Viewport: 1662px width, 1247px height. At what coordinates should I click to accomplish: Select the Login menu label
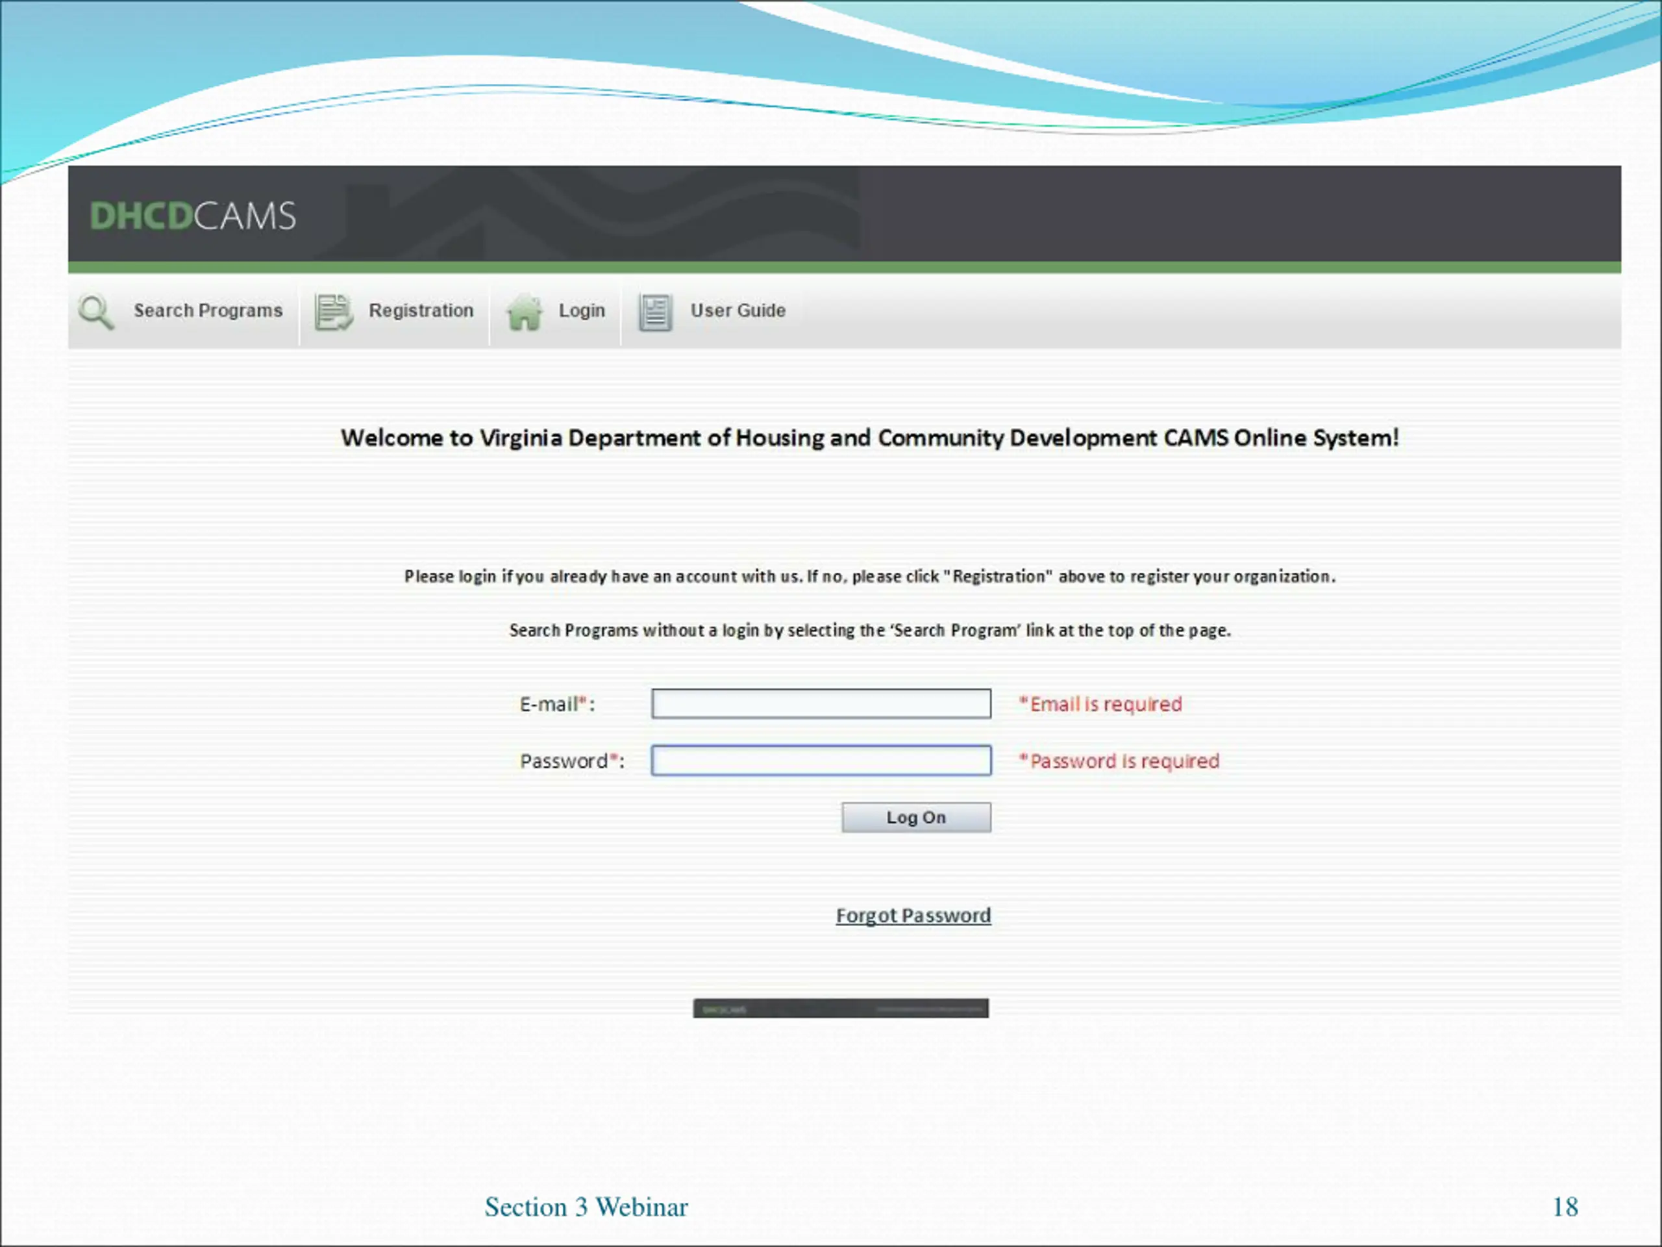(582, 310)
